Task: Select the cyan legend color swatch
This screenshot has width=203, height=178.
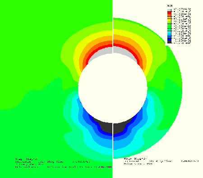Action: click(169, 32)
